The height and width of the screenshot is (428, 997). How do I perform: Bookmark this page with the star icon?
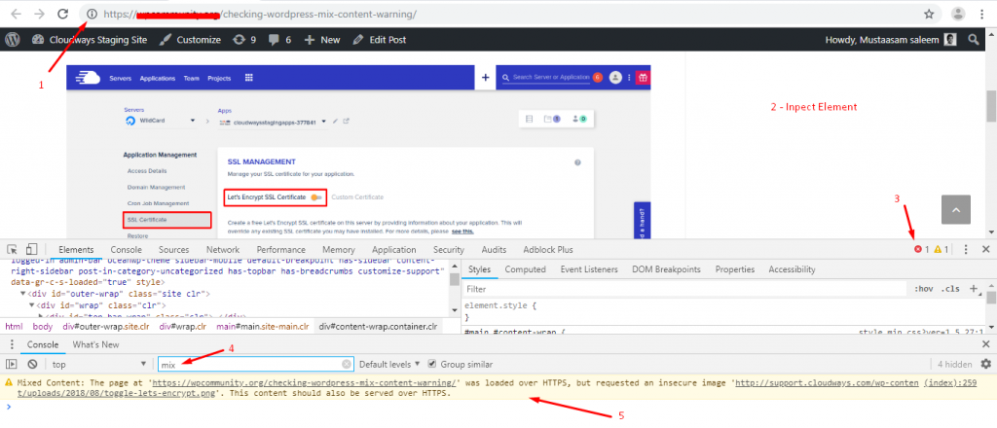[928, 15]
